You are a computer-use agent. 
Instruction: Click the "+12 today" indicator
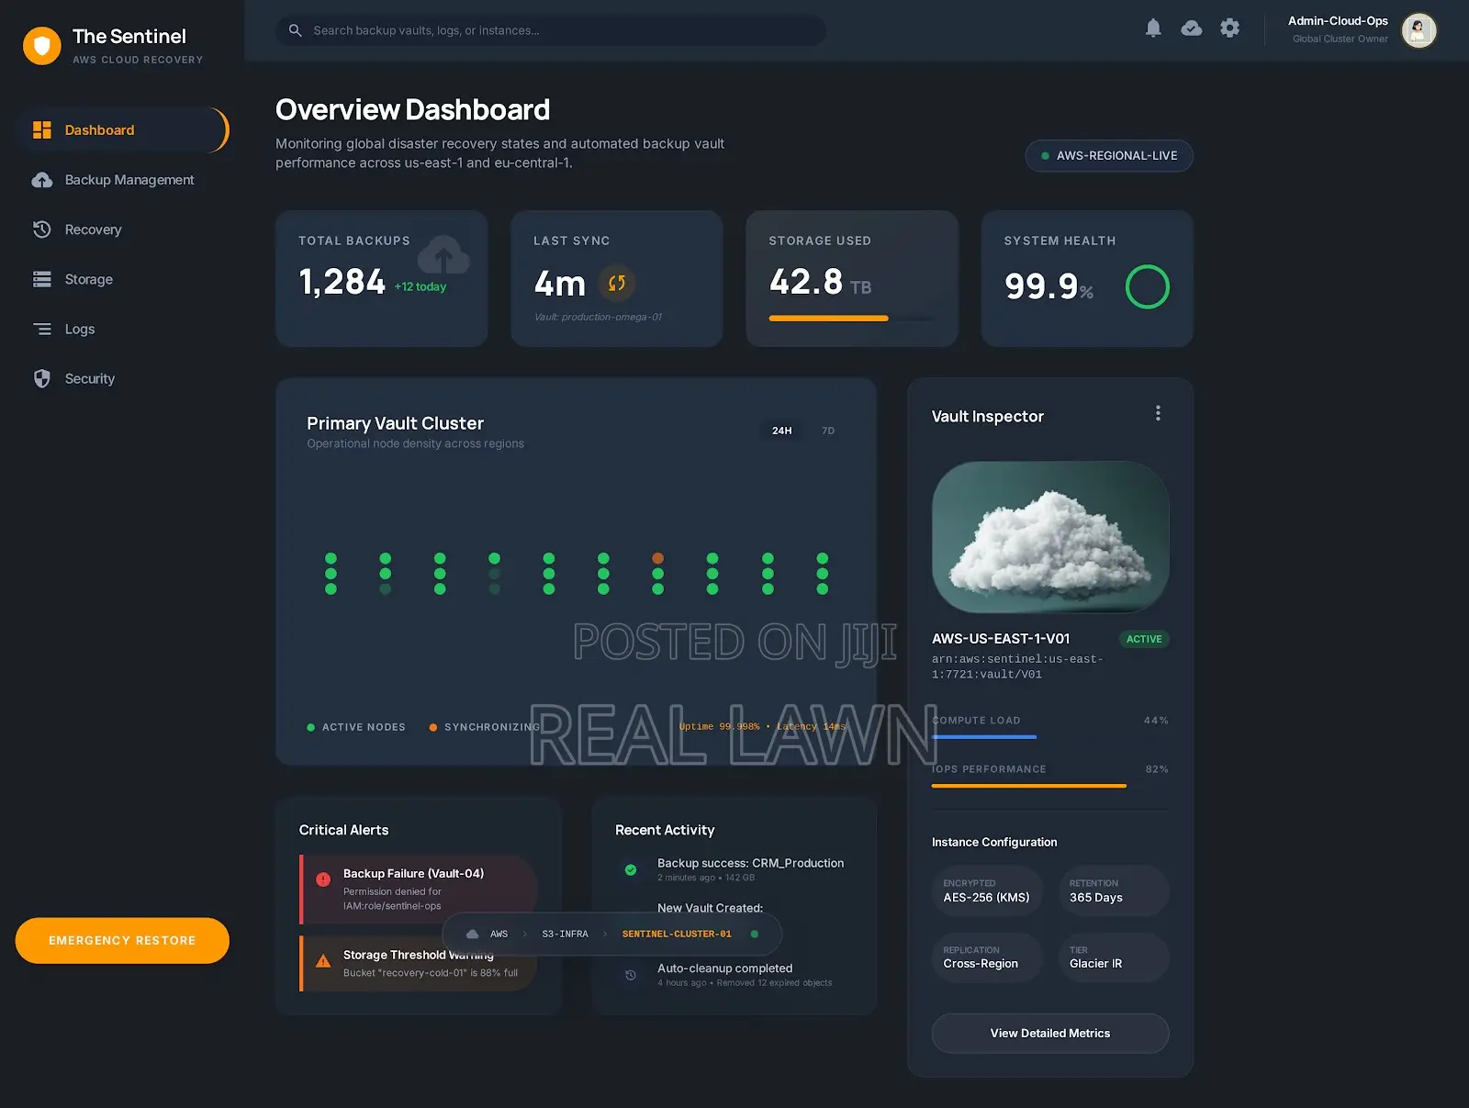tap(421, 286)
